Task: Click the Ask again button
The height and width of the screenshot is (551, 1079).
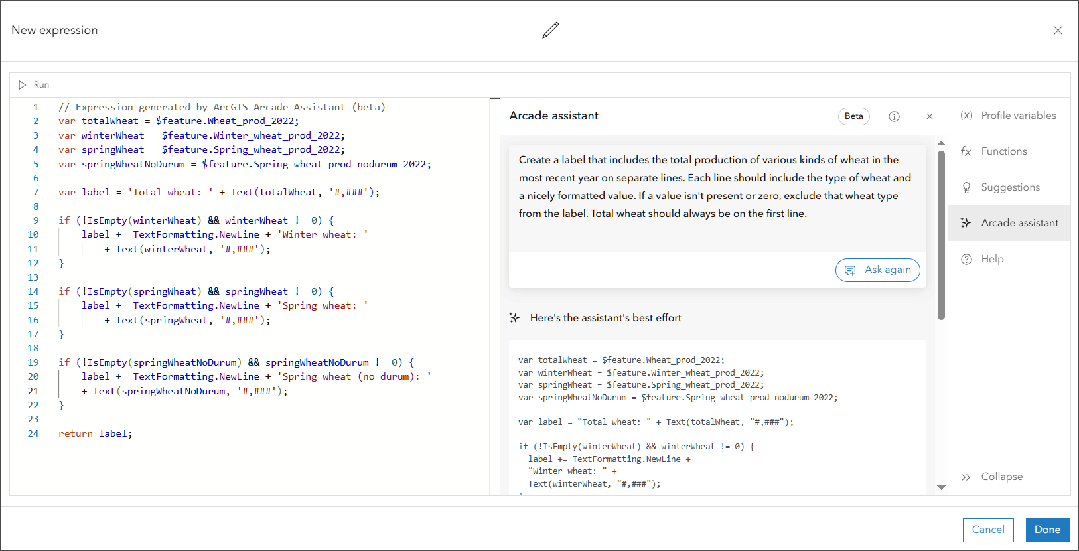Action: pyautogui.click(x=877, y=270)
